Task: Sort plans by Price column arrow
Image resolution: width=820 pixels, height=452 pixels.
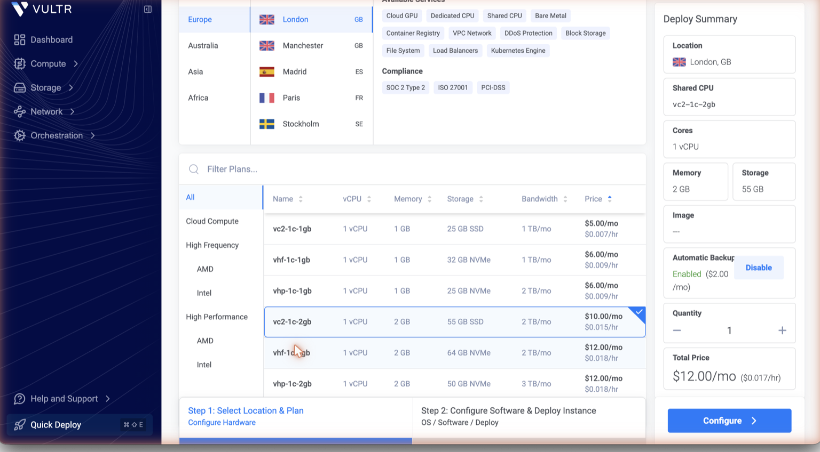Action: 610,199
